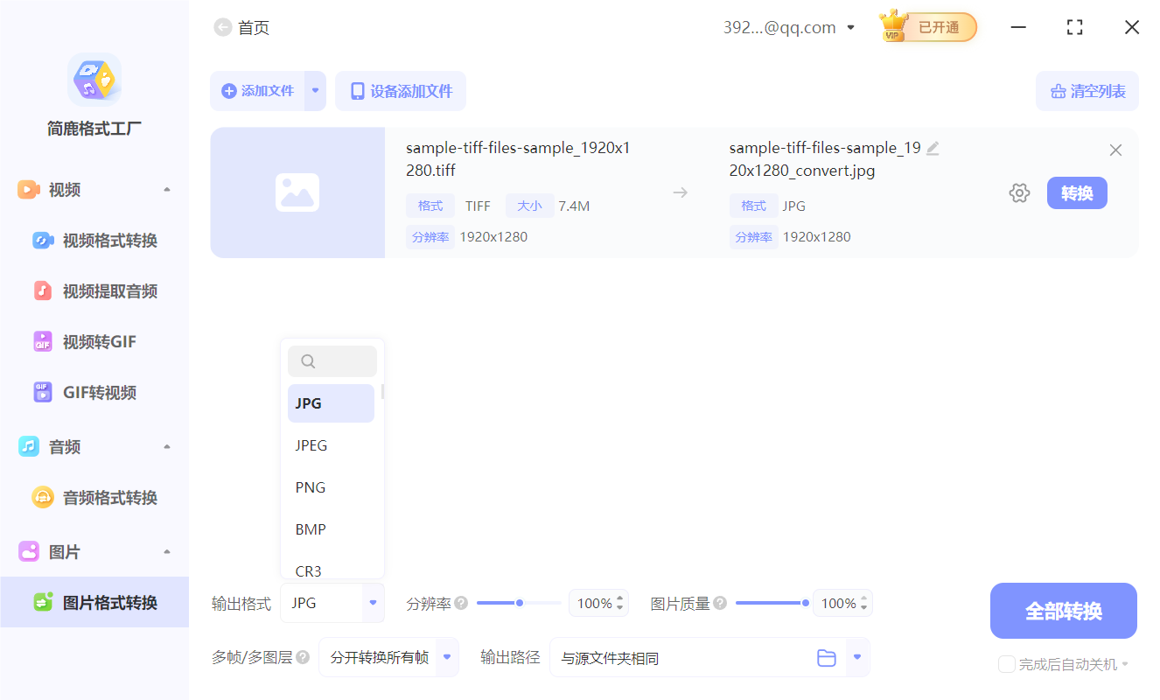
Task: Click the back arrow next to 首页
Action: point(222,27)
